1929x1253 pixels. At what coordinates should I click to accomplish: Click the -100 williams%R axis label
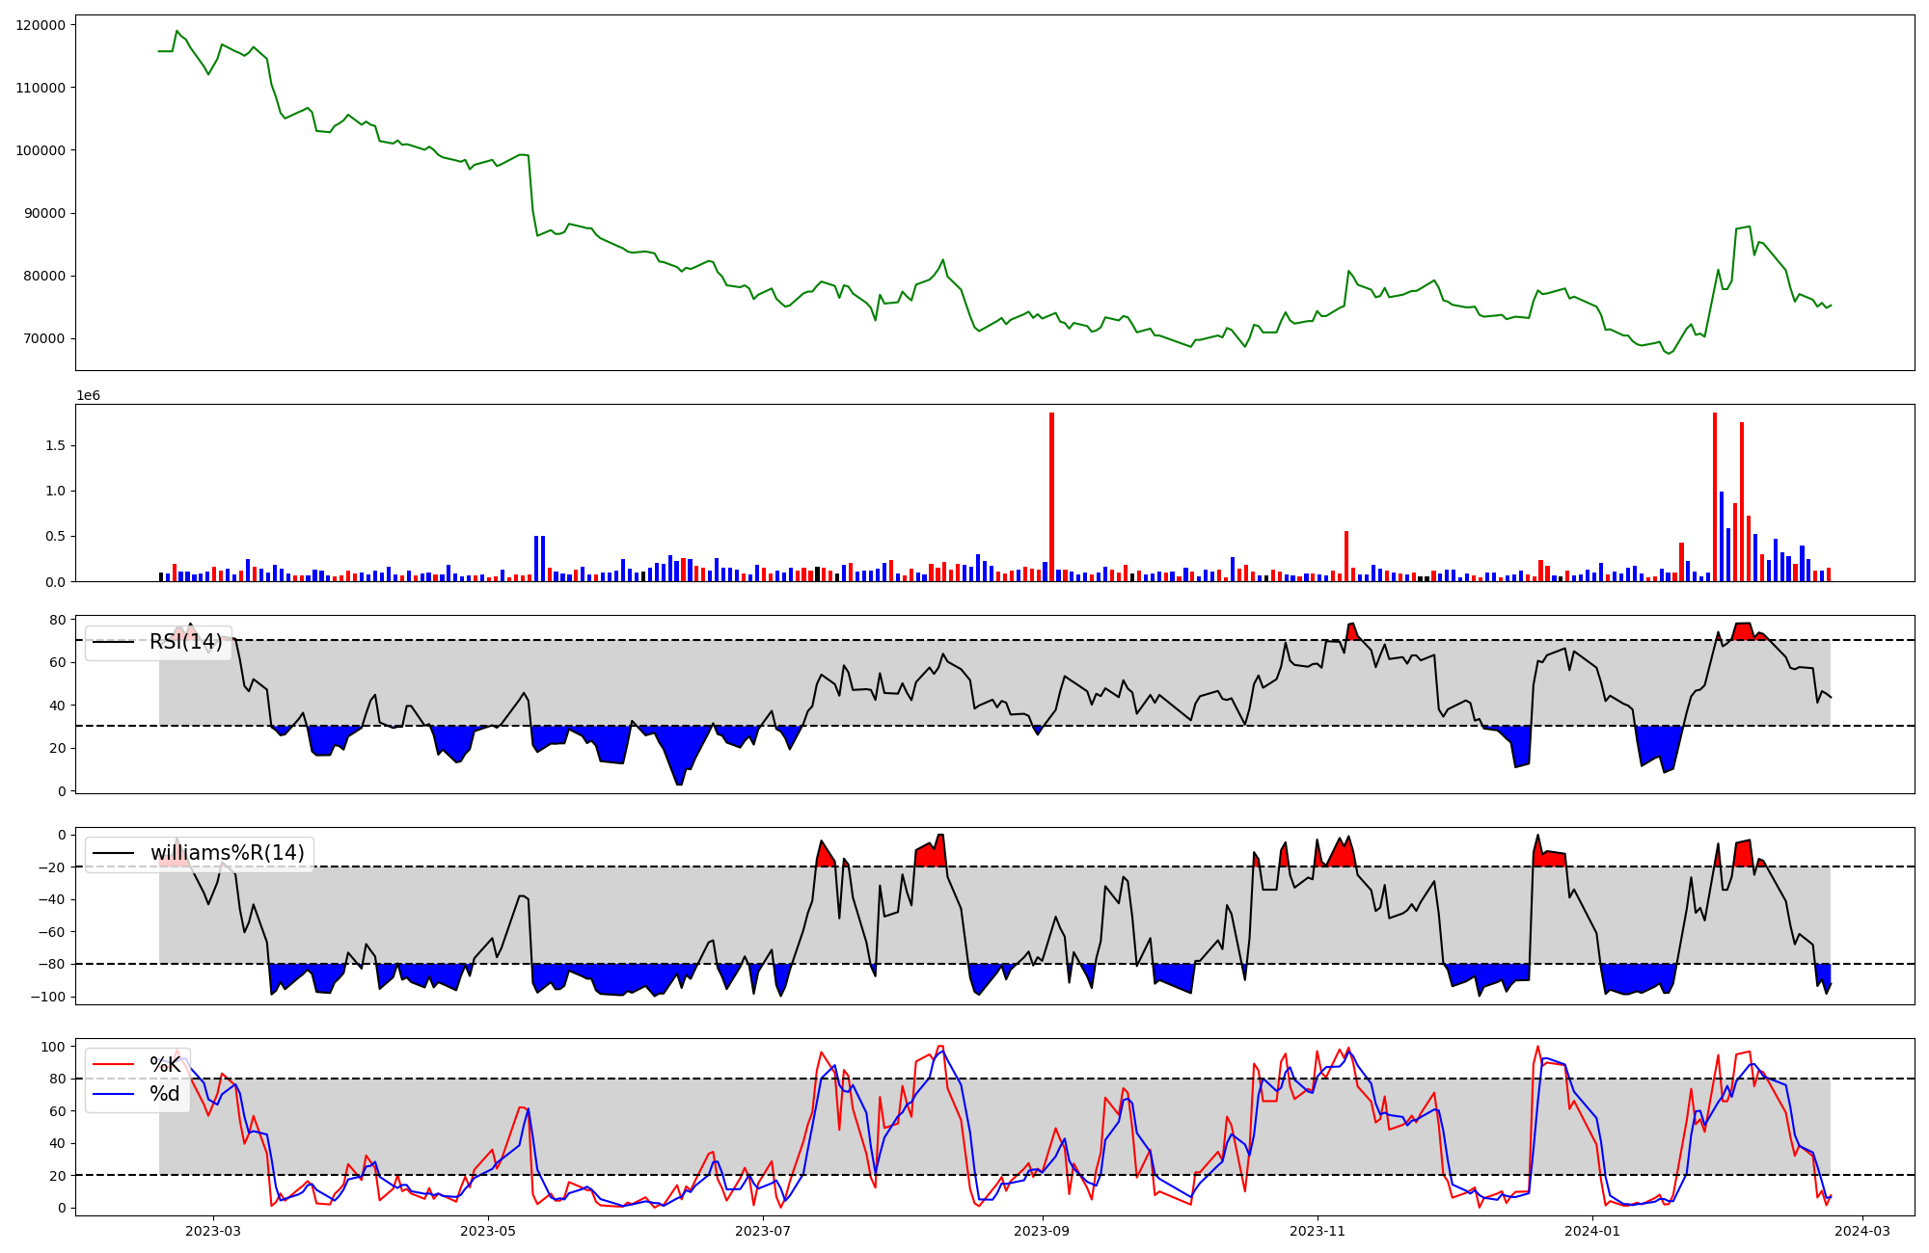click(x=47, y=997)
